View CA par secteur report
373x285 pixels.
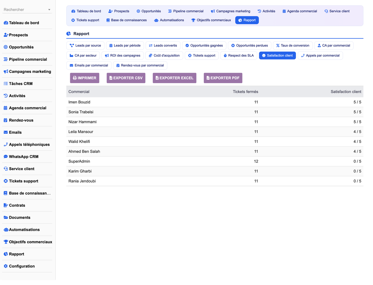[83, 55]
